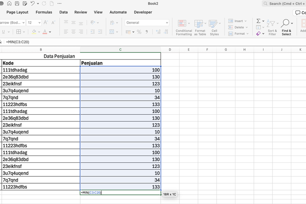The width and height of the screenshot is (306, 204).
Task: Click the Percent Style icon
Action: [139, 32]
